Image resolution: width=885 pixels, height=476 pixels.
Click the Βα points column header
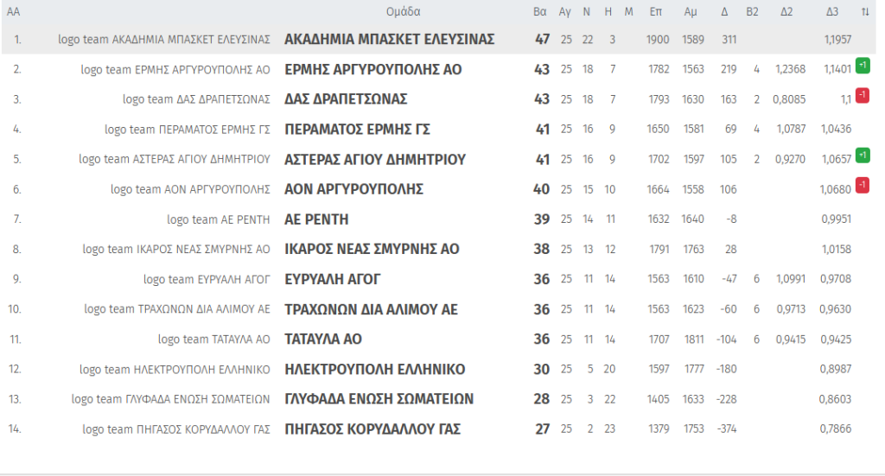pyautogui.click(x=540, y=12)
